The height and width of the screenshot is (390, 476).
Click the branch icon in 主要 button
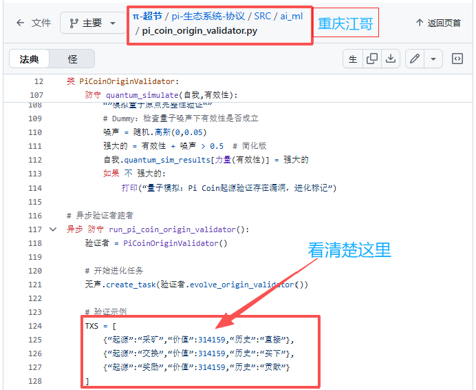(74, 23)
